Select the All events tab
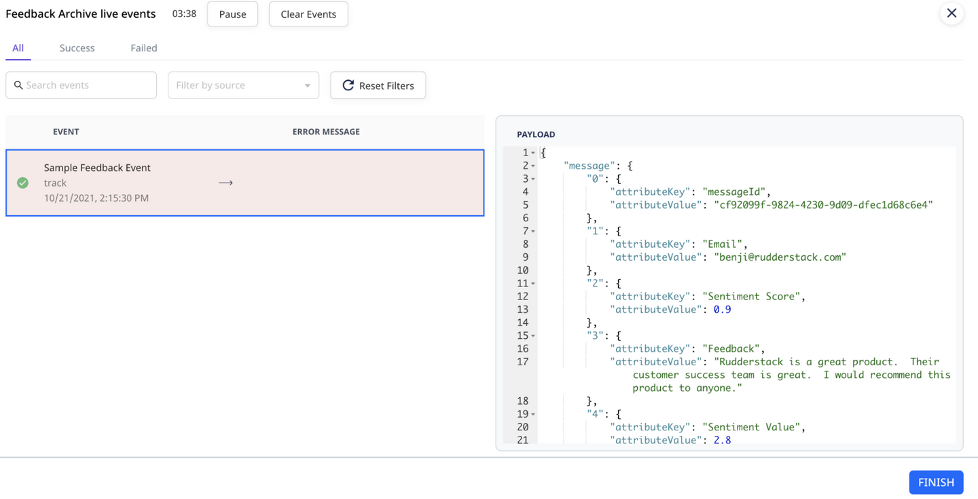This screenshot has height=499, width=978. pos(18,48)
